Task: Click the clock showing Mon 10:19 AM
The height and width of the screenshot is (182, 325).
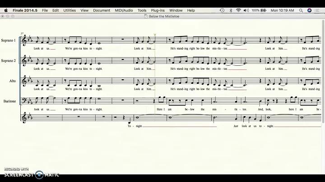Action: click(282, 10)
